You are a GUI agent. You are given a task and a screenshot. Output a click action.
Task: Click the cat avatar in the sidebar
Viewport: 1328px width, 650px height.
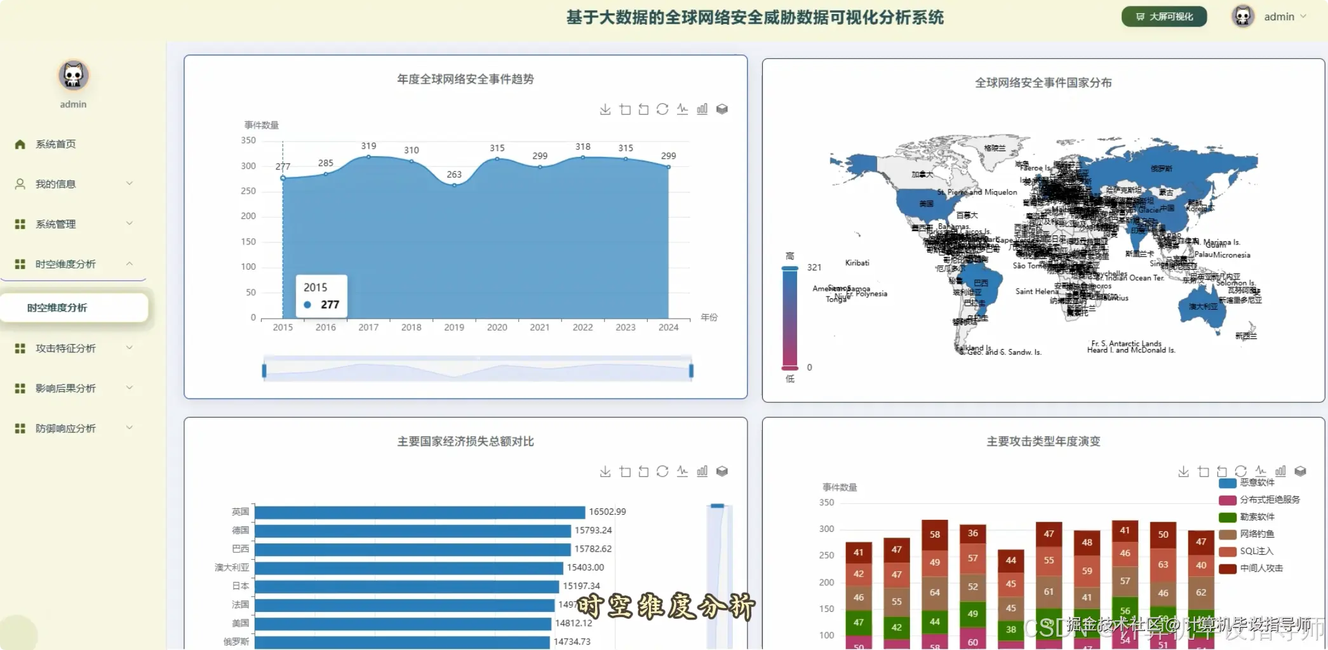(x=74, y=76)
